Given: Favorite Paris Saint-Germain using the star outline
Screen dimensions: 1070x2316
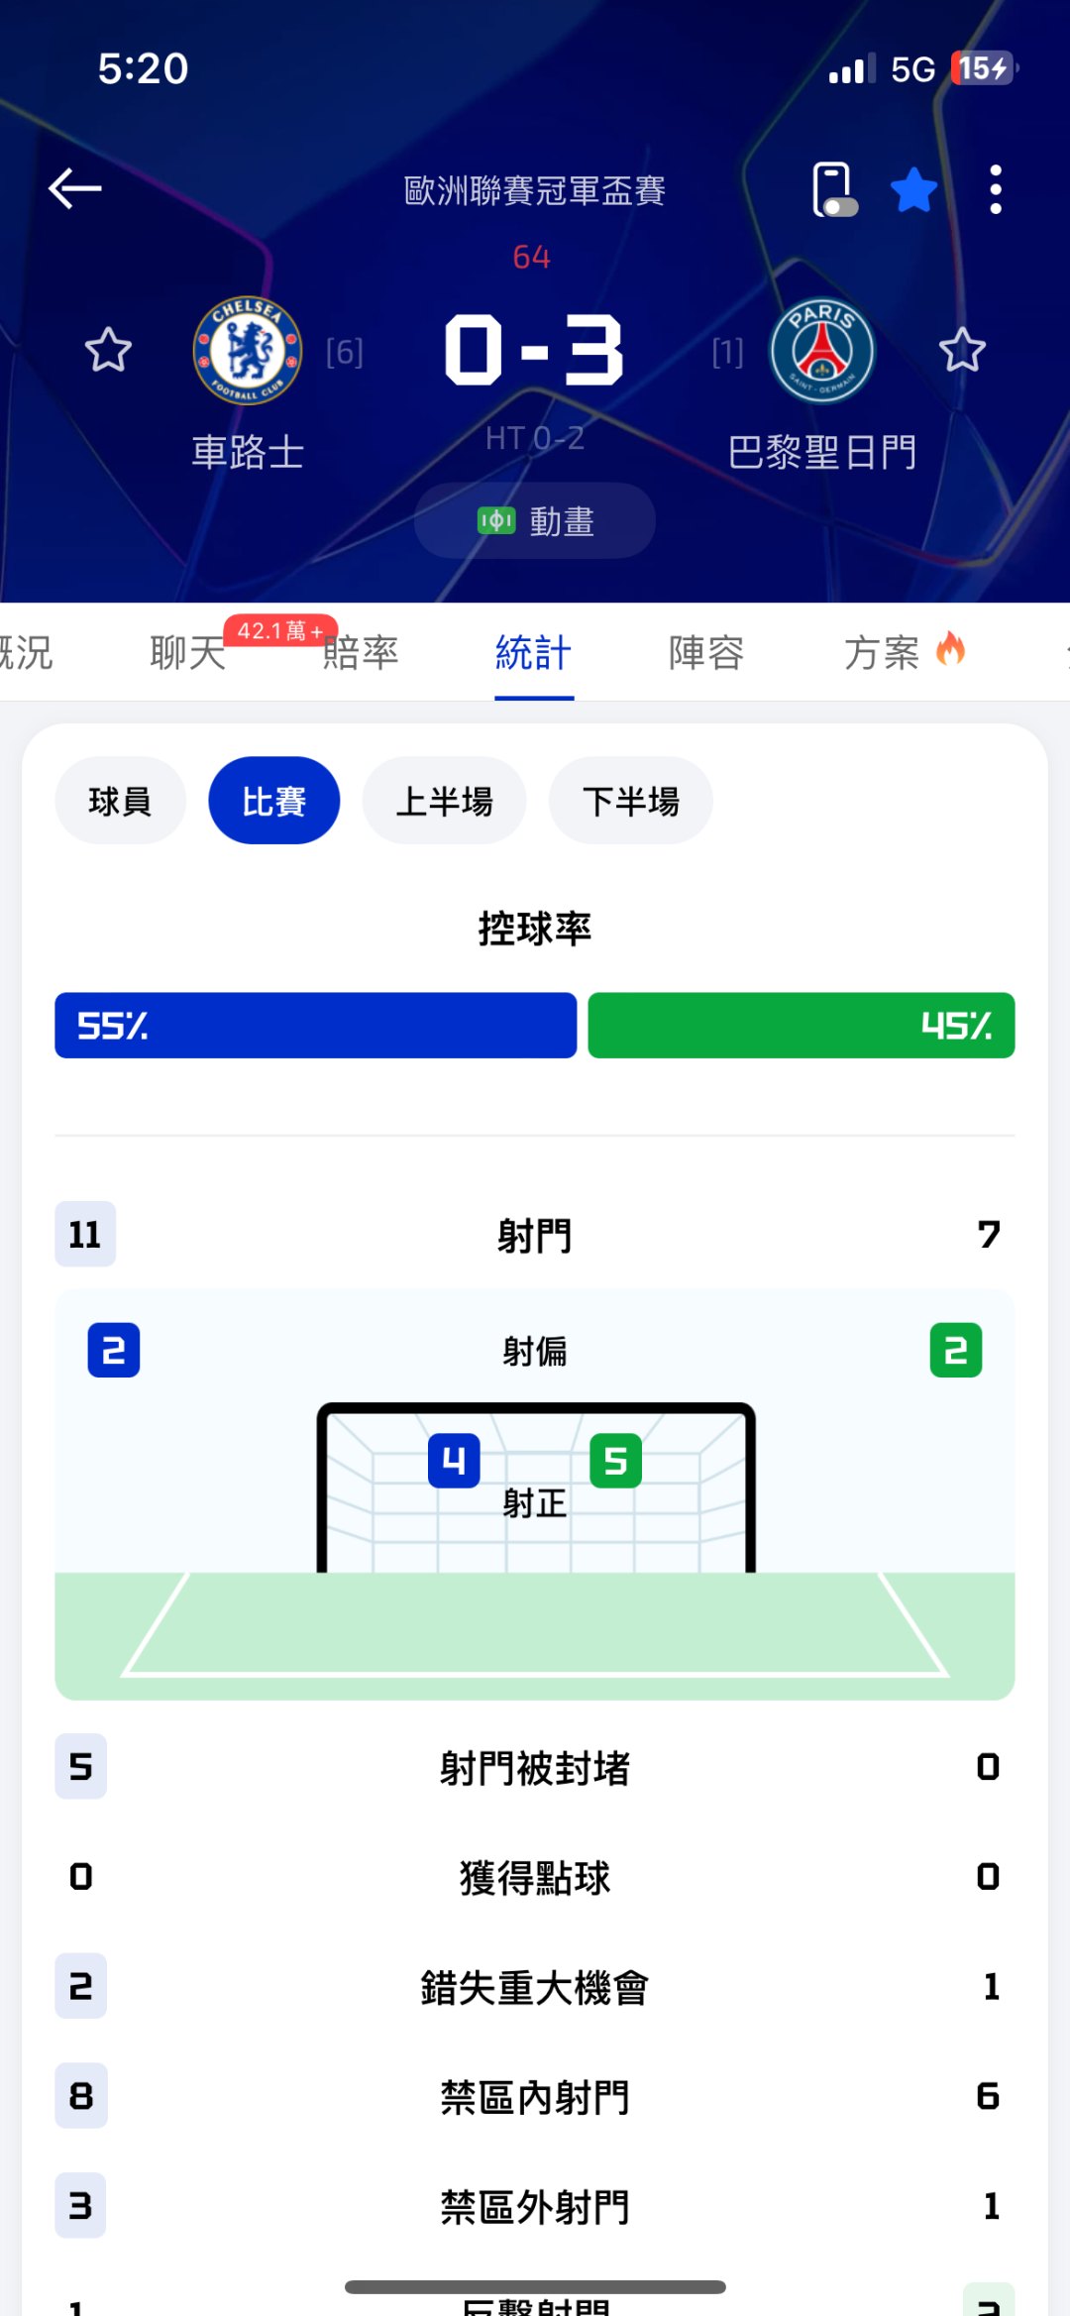Looking at the screenshot, I should 962,350.
